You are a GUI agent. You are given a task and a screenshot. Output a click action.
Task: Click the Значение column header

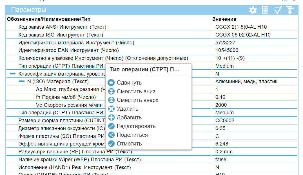pyautogui.click(x=224, y=19)
